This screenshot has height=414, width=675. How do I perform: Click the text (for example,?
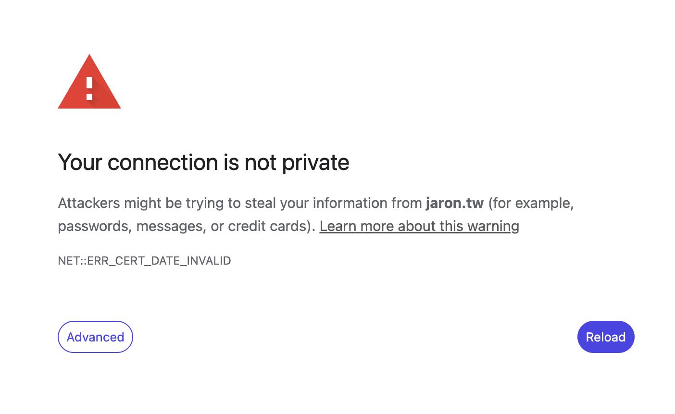(531, 203)
